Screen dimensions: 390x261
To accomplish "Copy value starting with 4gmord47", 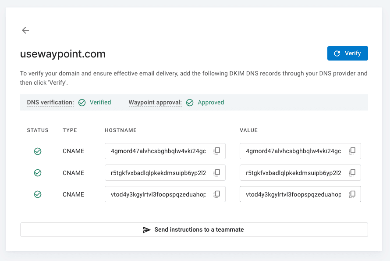I will tap(352, 151).
